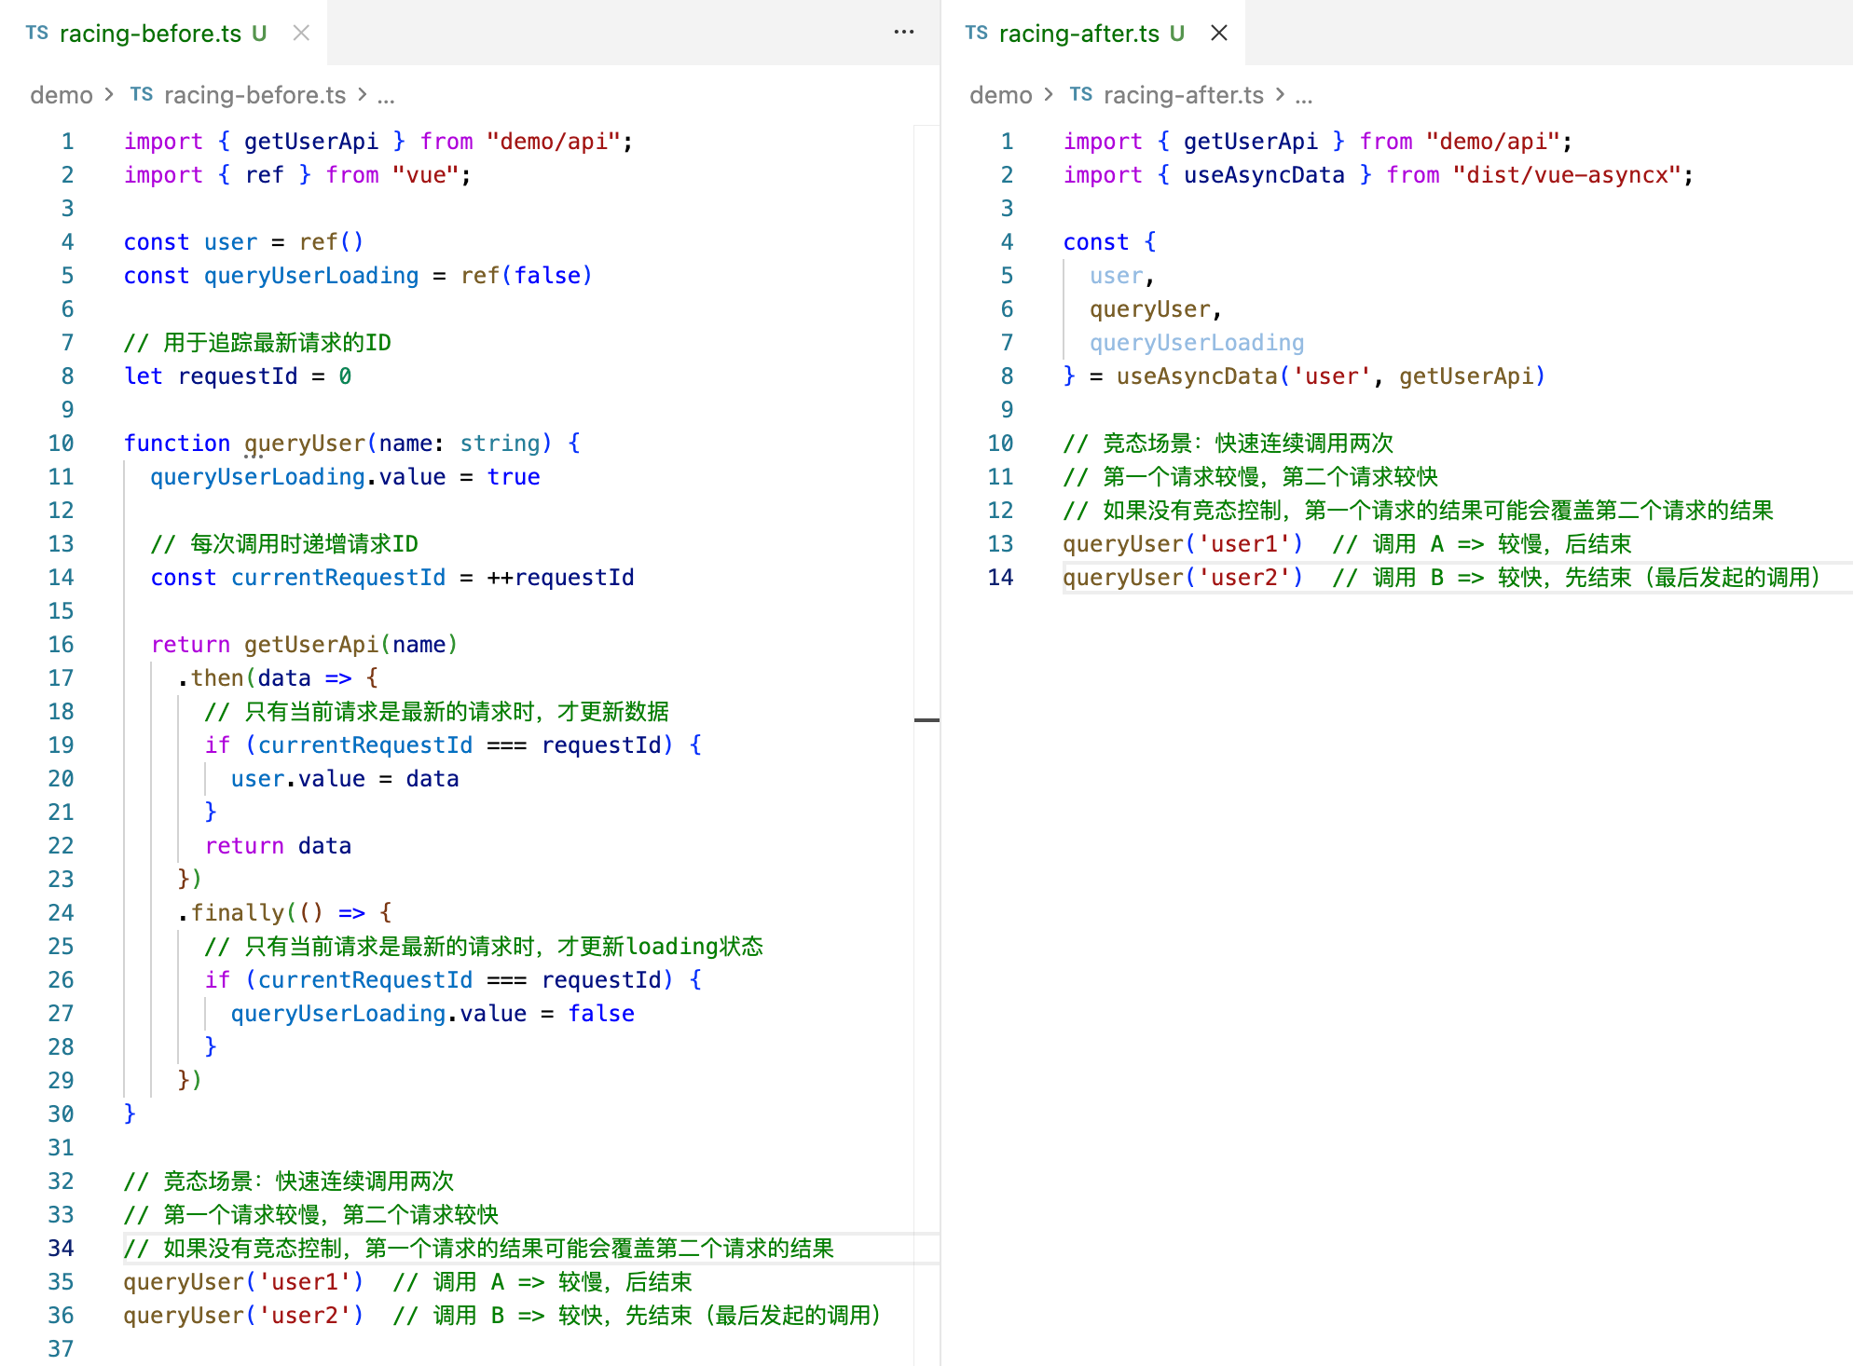
Task: Expand racing-before.ts breadcrumb file item
Action: (254, 95)
